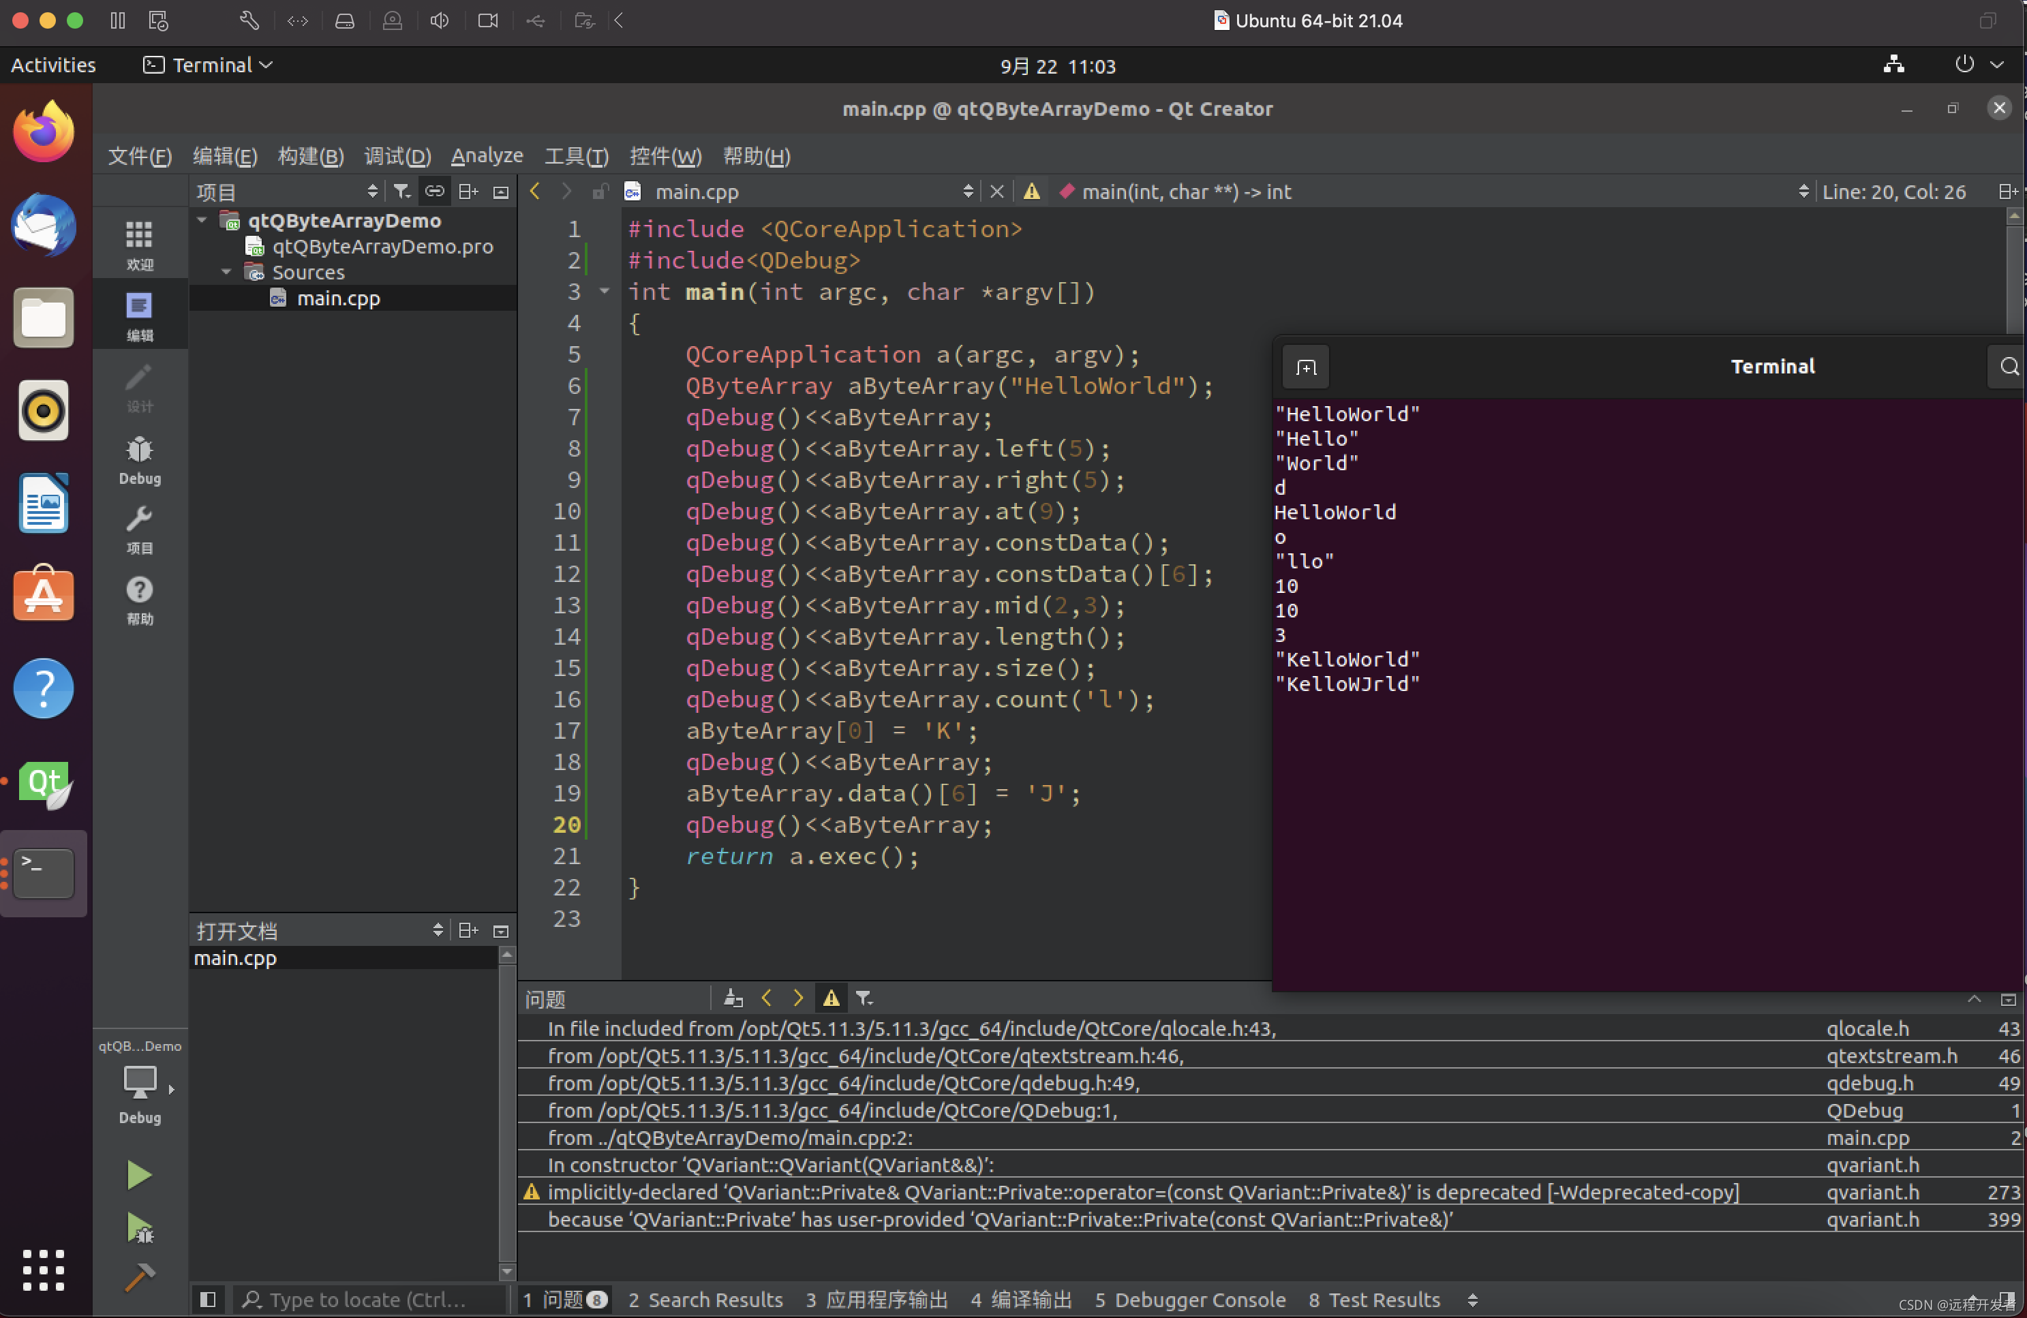Open the 编辑(E) menu

tap(225, 156)
